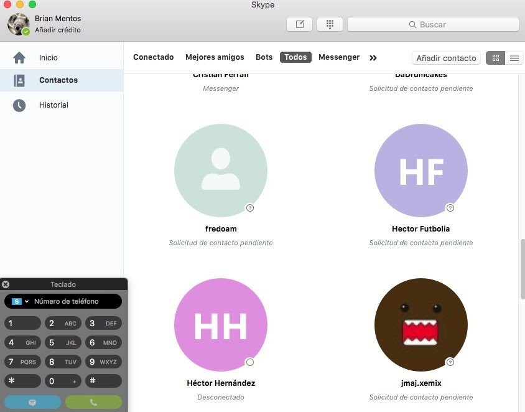Click the Desconectado status text
Viewport: 525px width, 412px height.
(221, 397)
